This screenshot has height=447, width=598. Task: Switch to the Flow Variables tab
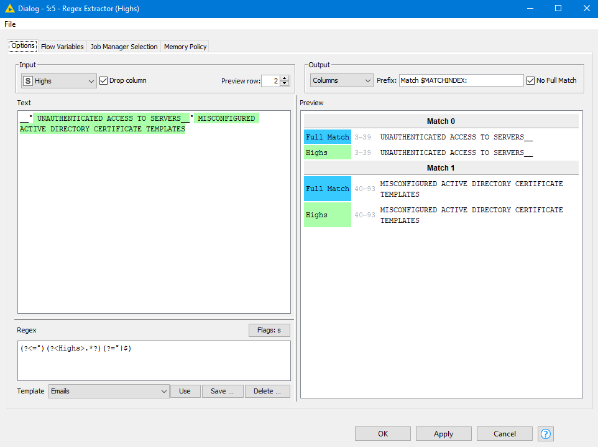pyautogui.click(x=62, y=46)
